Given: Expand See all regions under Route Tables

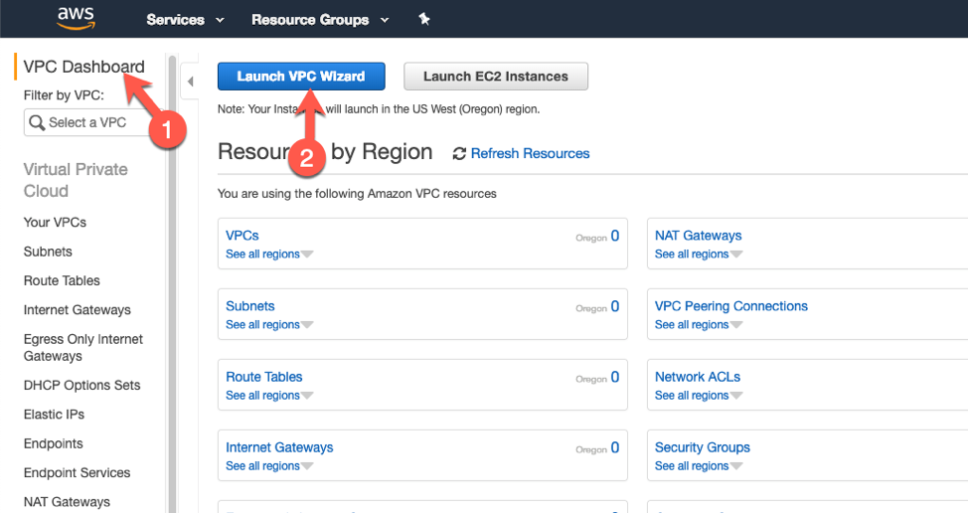Looking at the screenshot, I should 269,396.
